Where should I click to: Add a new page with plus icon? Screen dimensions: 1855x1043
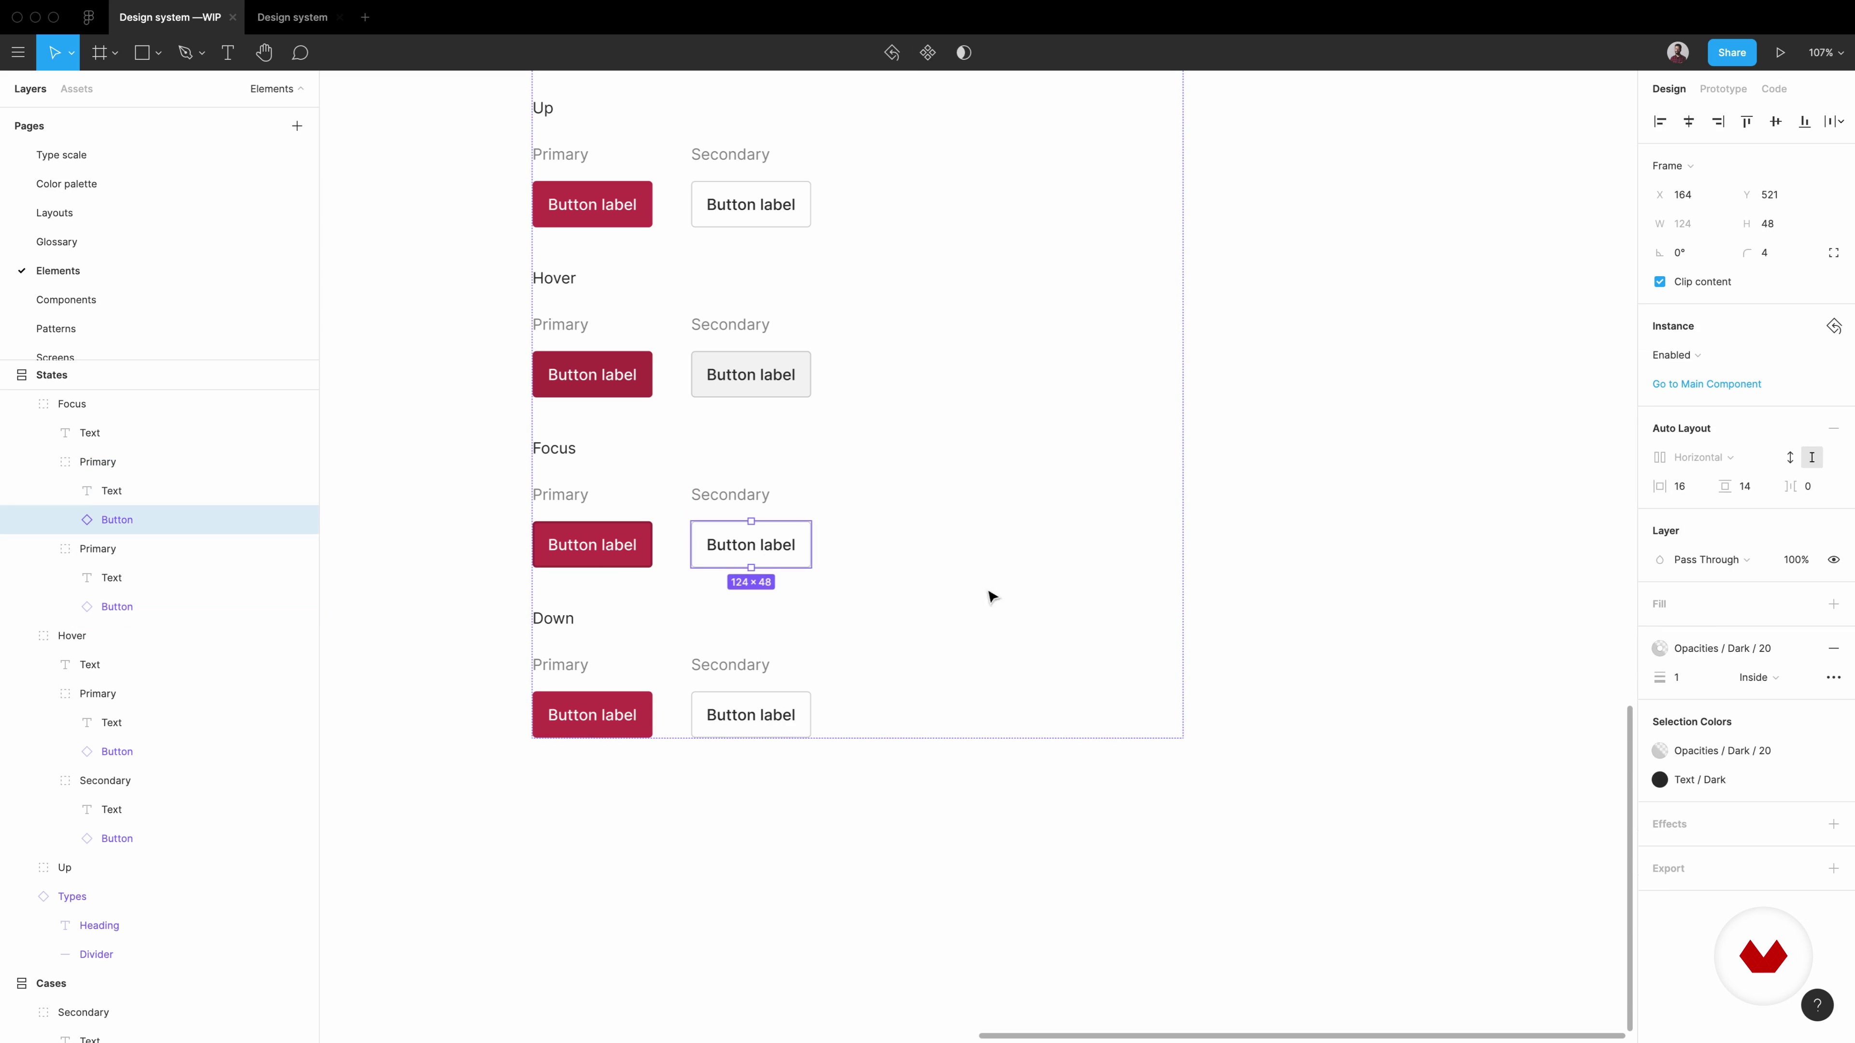pos(297,126)
